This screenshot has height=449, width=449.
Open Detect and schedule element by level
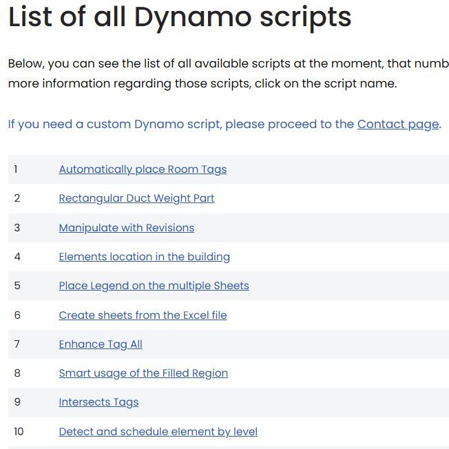(x=158, y=432)
